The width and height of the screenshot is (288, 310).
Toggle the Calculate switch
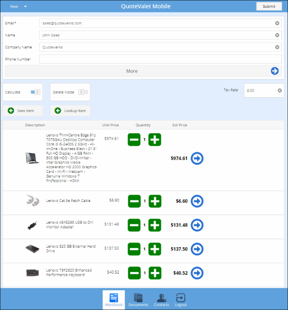click(x=35, y=92)
